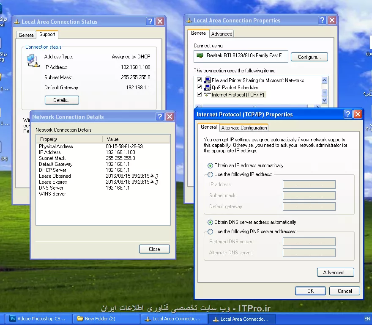
Task: Open the General tab in Local Area Connection Properties
Action: click(x=199, y=33)
